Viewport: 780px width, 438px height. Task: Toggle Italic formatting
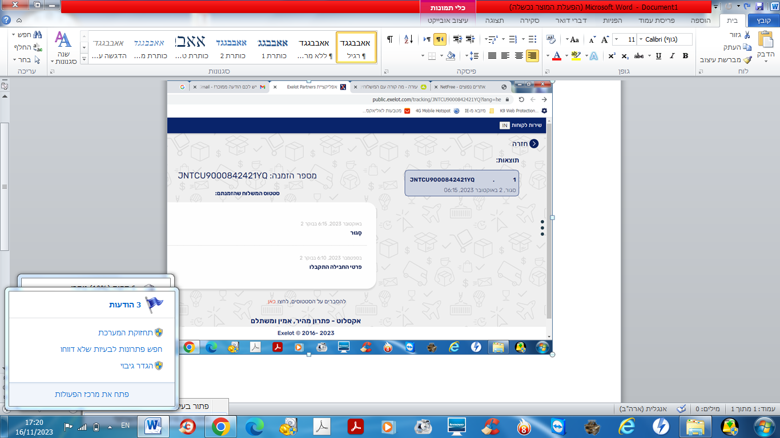[x=672, y=56]
